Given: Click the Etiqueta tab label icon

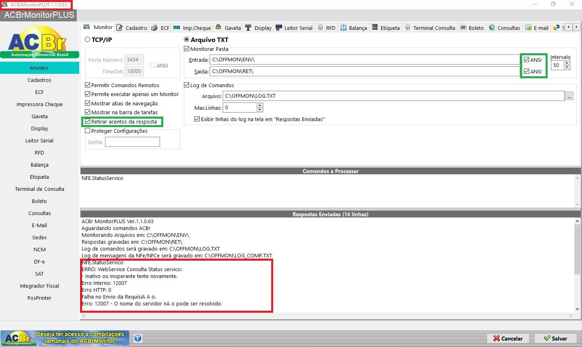Looking at the screenshot, I should tap(375, 27).
